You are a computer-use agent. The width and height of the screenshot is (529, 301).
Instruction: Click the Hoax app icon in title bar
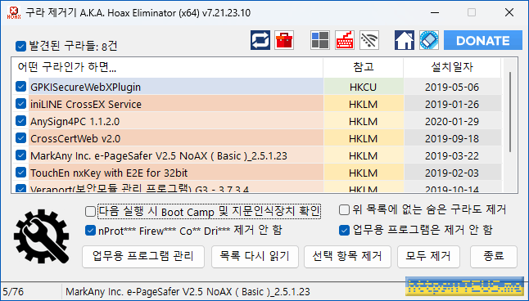tap(14, 13)
